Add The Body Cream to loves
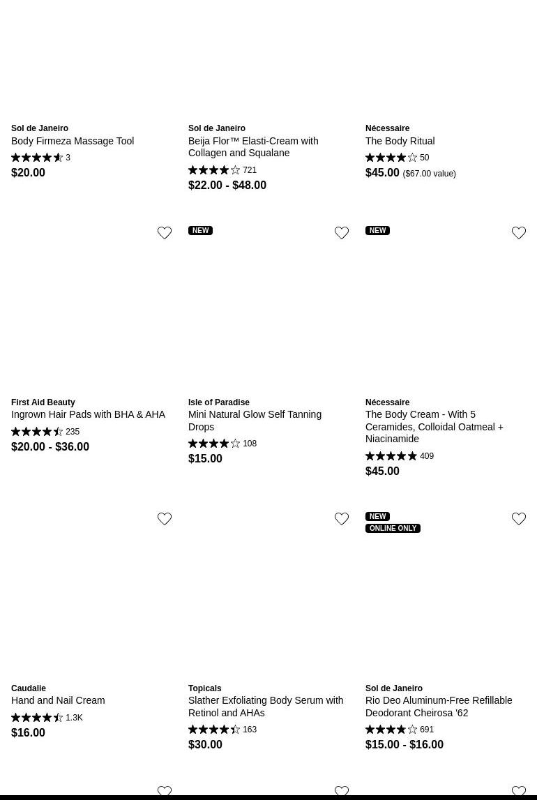 tap(519, 233)
